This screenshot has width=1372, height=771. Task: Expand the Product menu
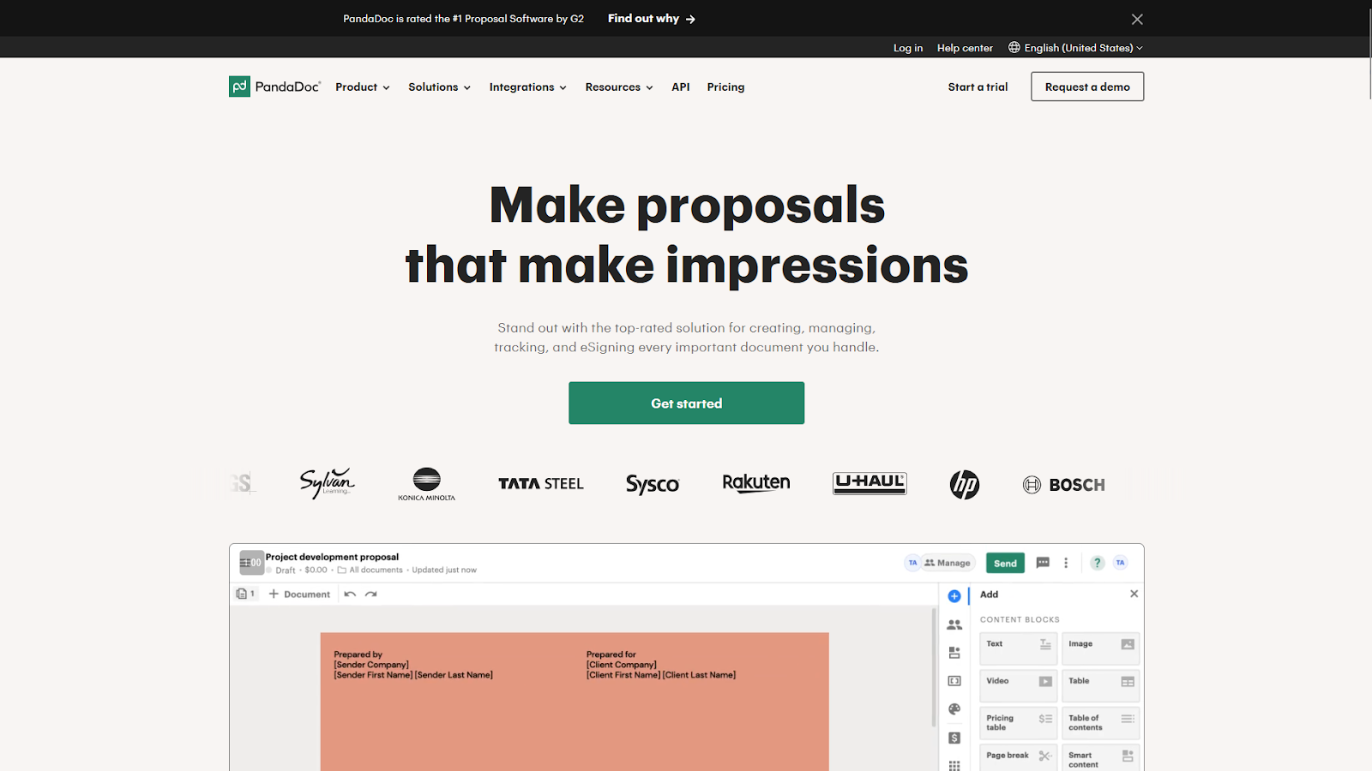[x=363, y=87]
